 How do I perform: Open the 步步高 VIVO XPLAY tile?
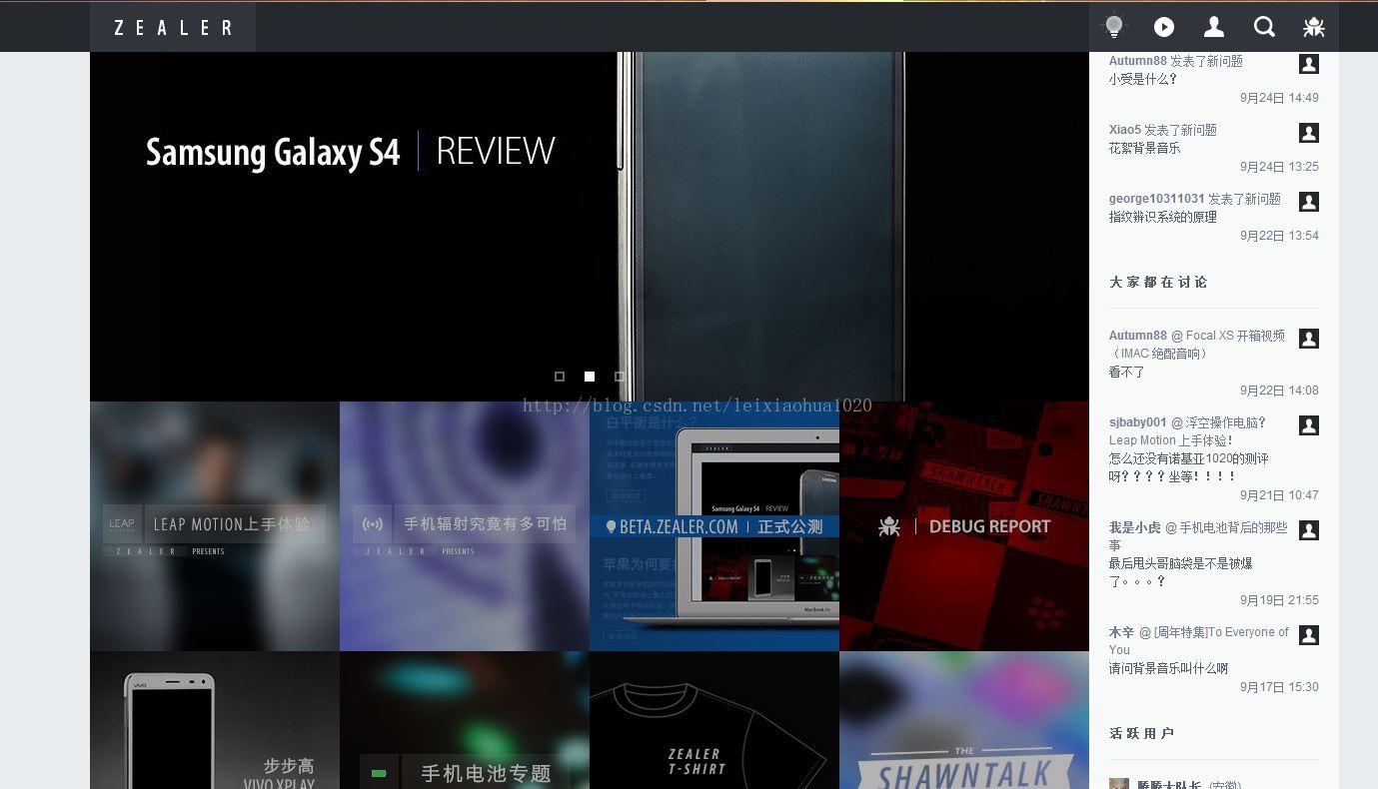(215, 720)
